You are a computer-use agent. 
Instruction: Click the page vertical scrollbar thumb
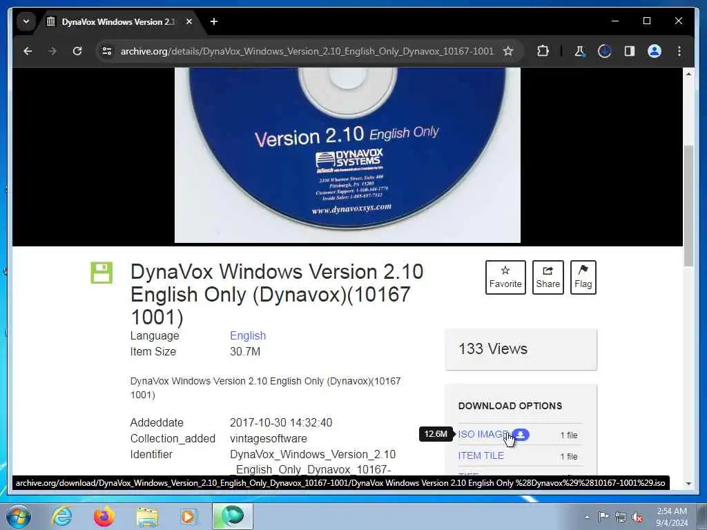(688, 206)
